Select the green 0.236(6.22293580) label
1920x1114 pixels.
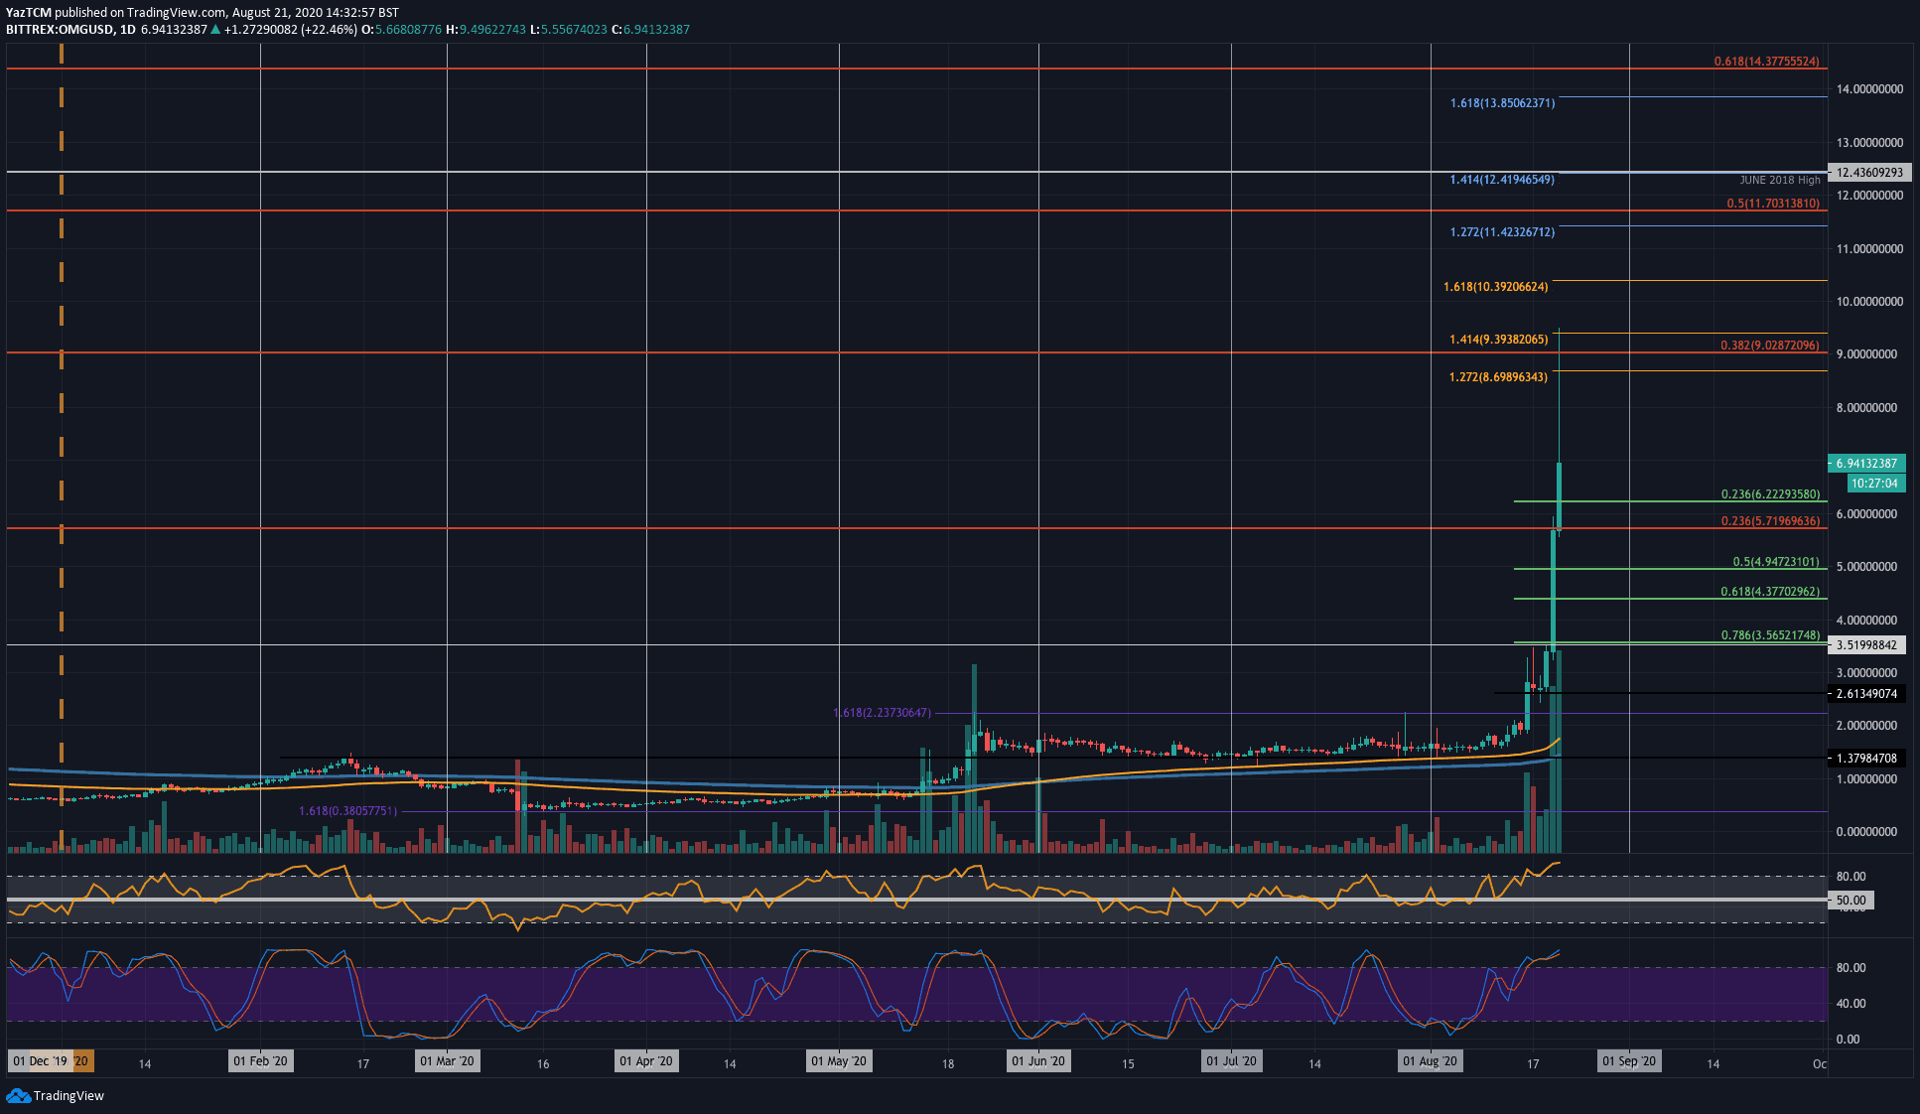(x=1770, y=494)
